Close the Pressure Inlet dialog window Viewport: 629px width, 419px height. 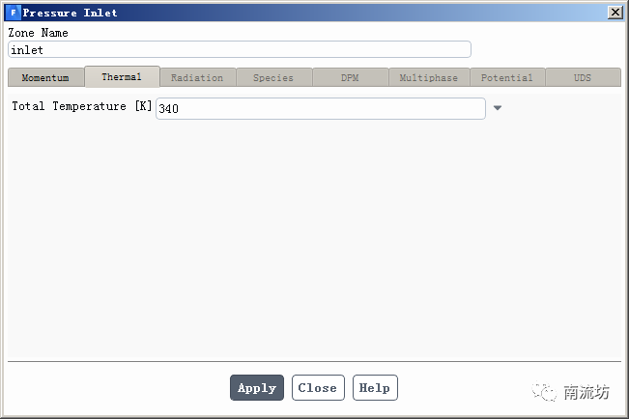(615, 13)
